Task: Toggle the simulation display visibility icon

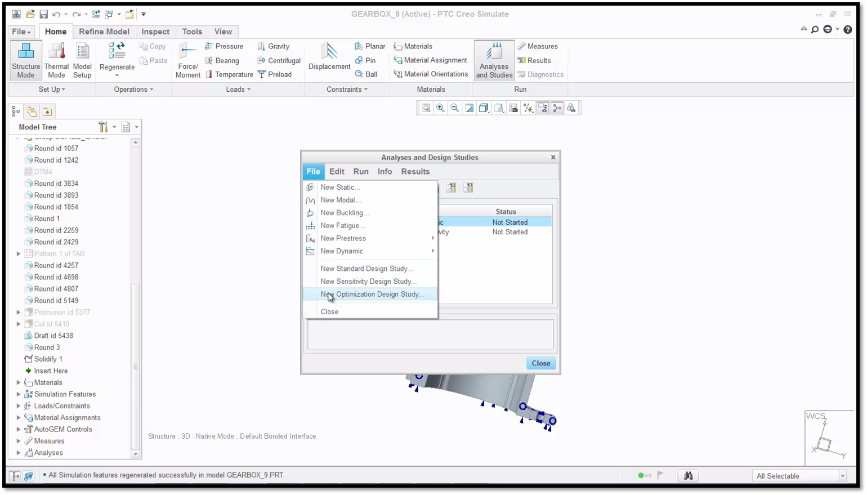Action: (x=543, y=108)
